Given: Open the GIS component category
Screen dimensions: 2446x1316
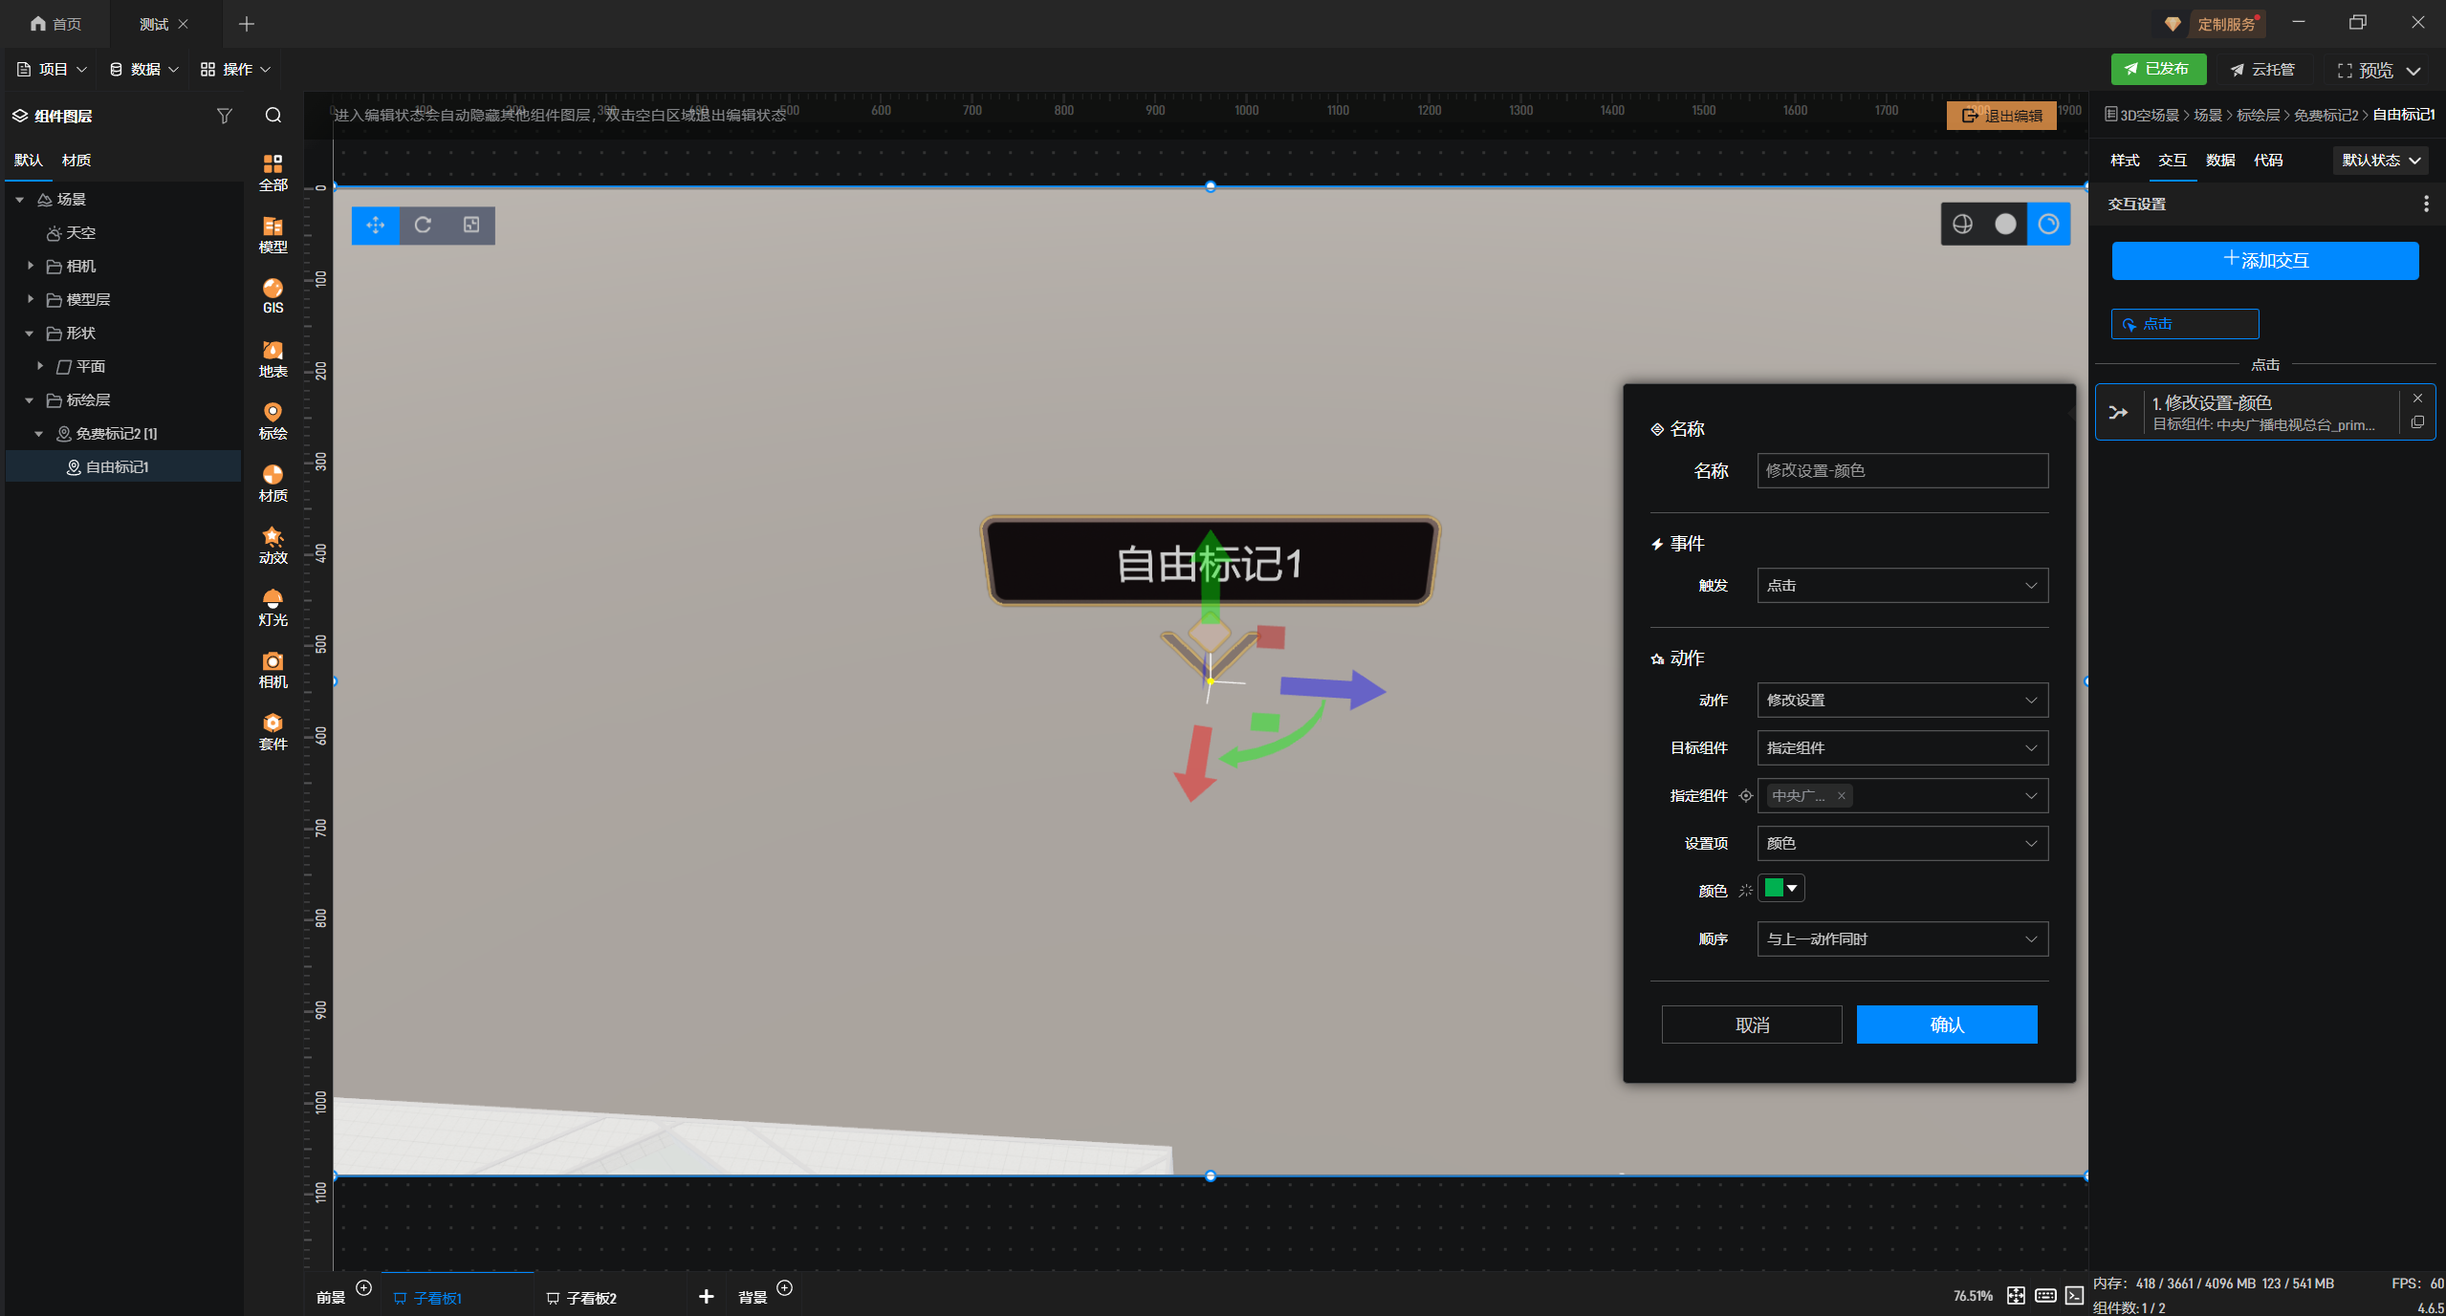Looking at the screenshot, I should tap(273, 294).
